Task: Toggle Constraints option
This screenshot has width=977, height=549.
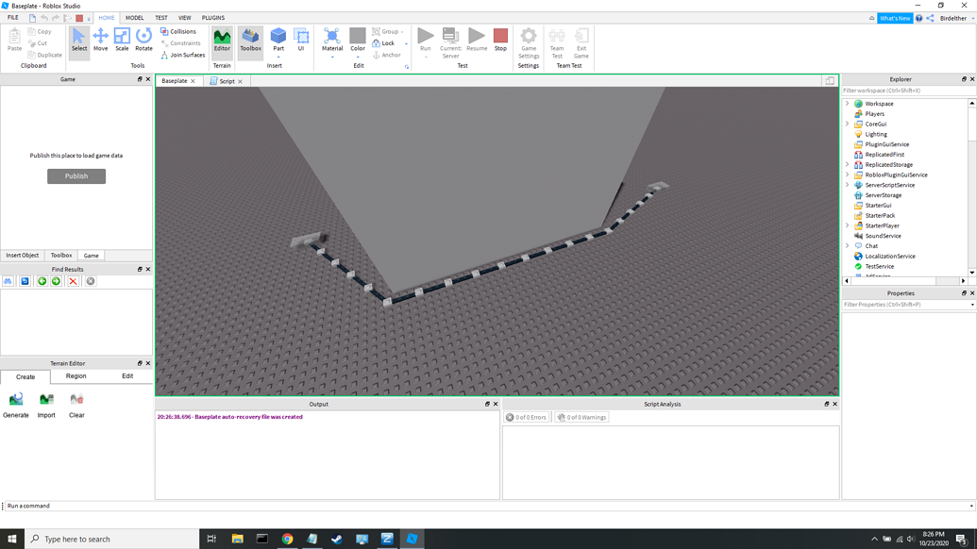Action: [180, 43]
